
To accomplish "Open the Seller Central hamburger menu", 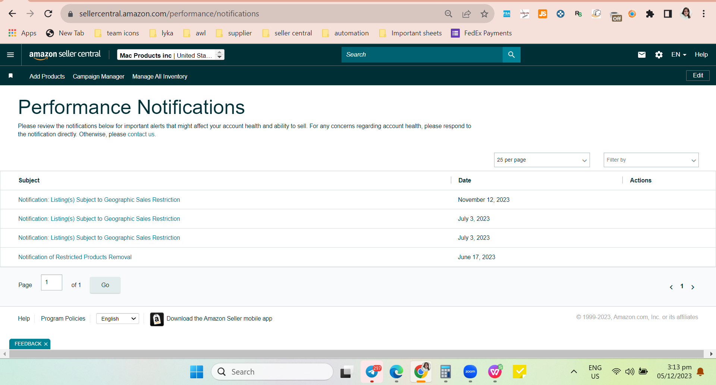I will 10,55.
